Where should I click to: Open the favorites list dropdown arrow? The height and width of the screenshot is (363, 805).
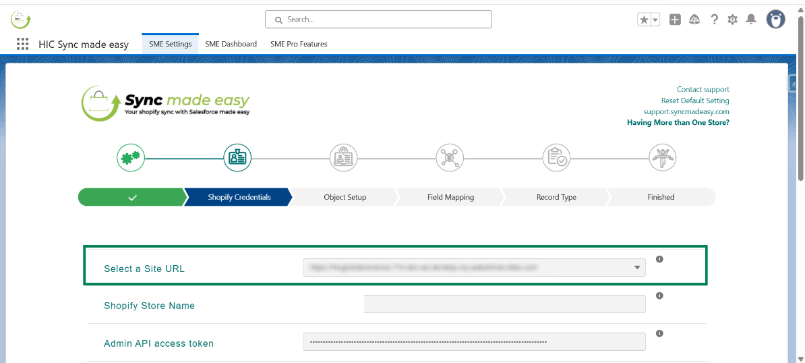pos(655,20)
